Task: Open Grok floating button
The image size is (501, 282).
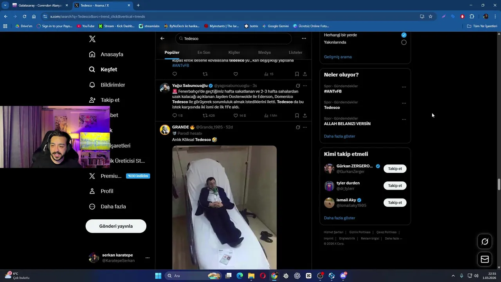Action: point(485,242)
